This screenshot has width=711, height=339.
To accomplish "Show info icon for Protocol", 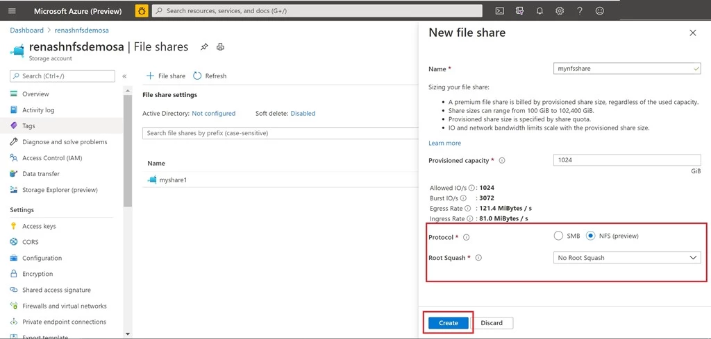I will (x=466, y=237).
